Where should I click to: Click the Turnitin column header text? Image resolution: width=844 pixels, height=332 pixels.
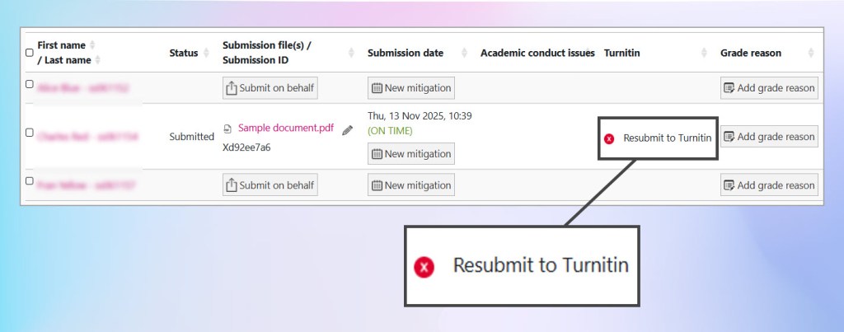[621, 53]
